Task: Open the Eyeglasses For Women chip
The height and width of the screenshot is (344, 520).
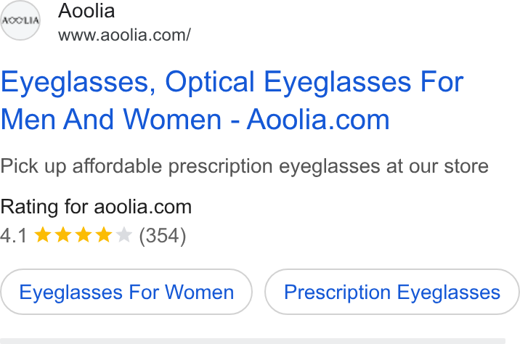Action: click(x=126, y=292)
